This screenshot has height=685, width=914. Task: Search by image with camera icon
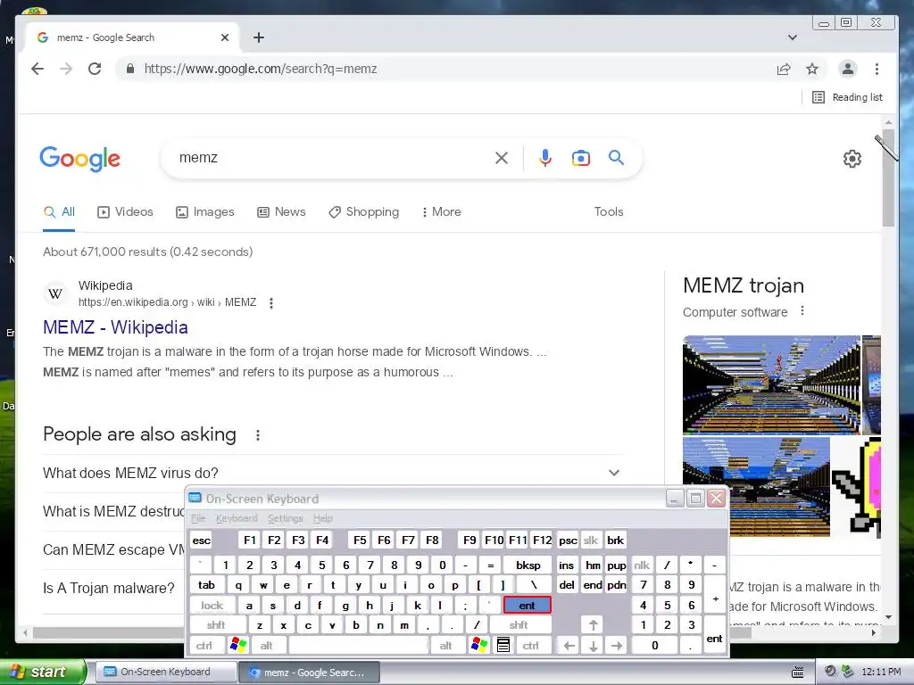pos(580,158)
